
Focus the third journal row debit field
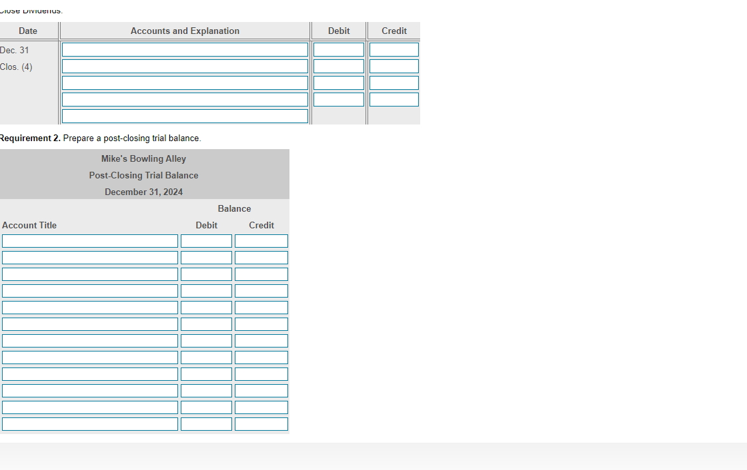coord(339,83)
